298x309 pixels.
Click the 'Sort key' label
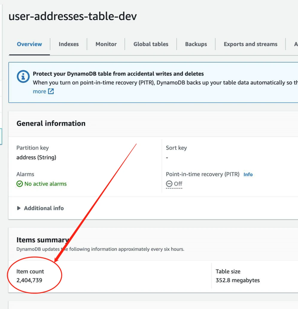coord(176,148)
